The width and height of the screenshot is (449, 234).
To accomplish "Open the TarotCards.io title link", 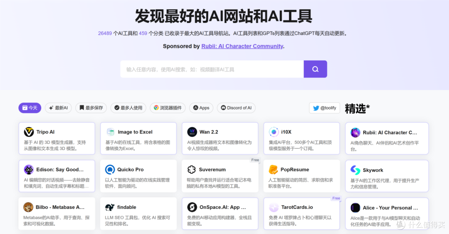I will 297,207.
